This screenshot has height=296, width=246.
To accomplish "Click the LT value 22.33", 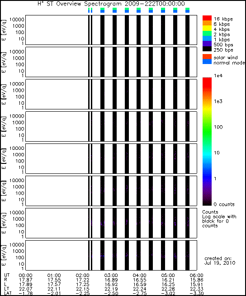I will point(196,289).
